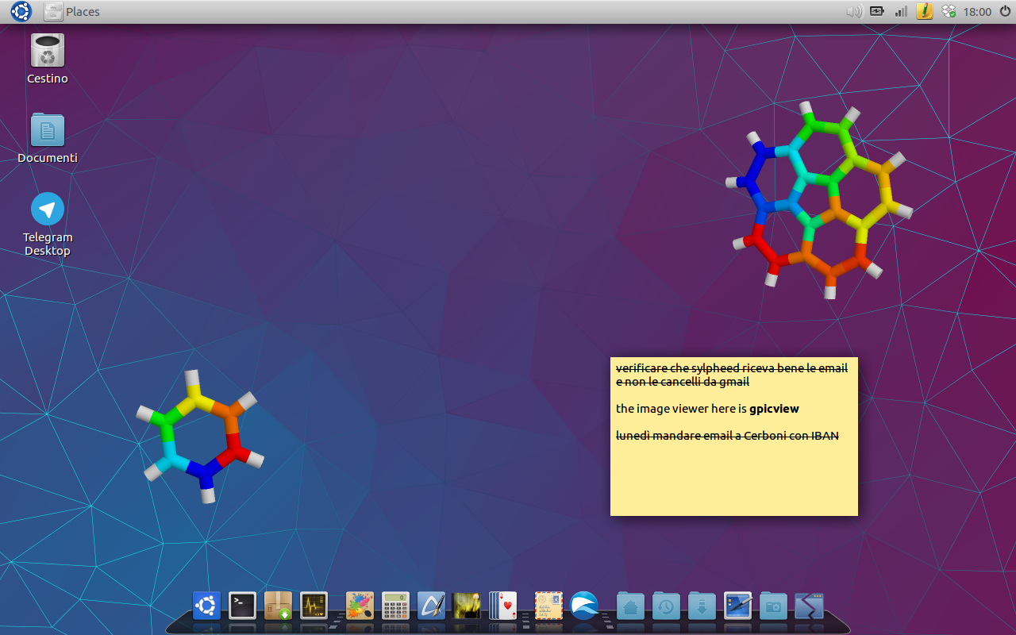Image resolution: width=1016 pixels, height=635 pixels.
Task: Open the recent files folder in dock
Action: pyautogui.click(x=666, y=606)
